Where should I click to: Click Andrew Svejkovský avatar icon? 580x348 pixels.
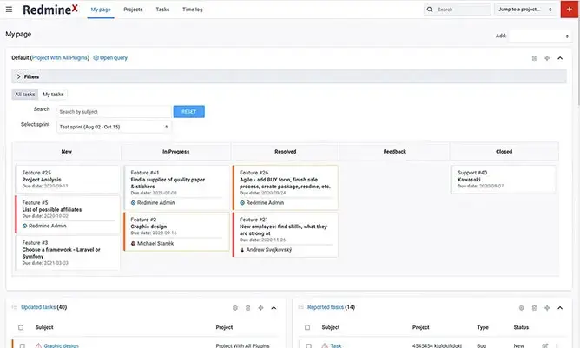[242, 250]
